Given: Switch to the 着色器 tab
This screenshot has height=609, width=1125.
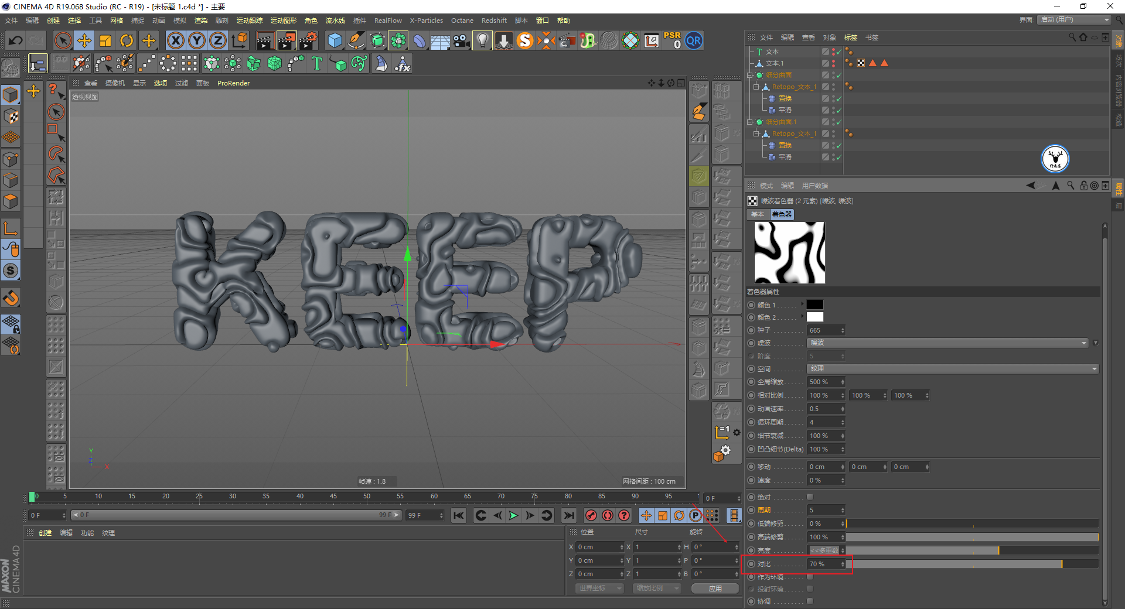Looking at the screenshot, I should [x=782, y=214].
